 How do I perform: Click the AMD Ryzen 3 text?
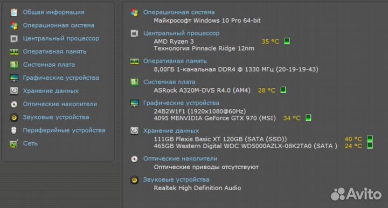pos(174,41)
